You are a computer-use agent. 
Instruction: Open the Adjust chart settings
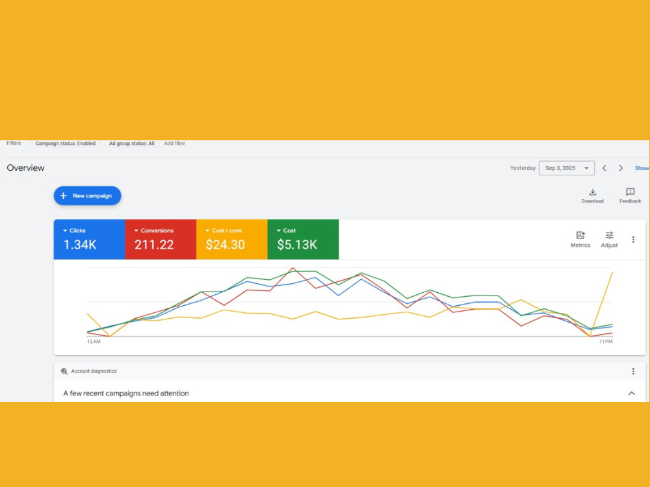point(610,240)
